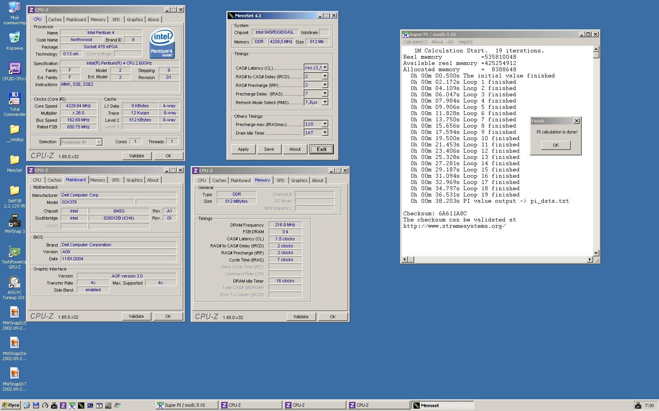Viewport: 659px width, 411px height.
Task: Open Help(H) menu in Super PI
Action: click(465, 42)
